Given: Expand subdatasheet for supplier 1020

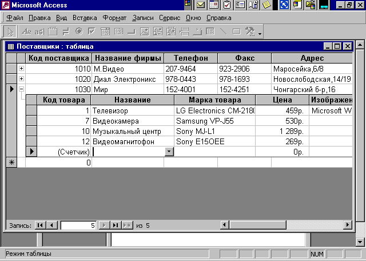Looking at the screenshot, I should point(21,79).
